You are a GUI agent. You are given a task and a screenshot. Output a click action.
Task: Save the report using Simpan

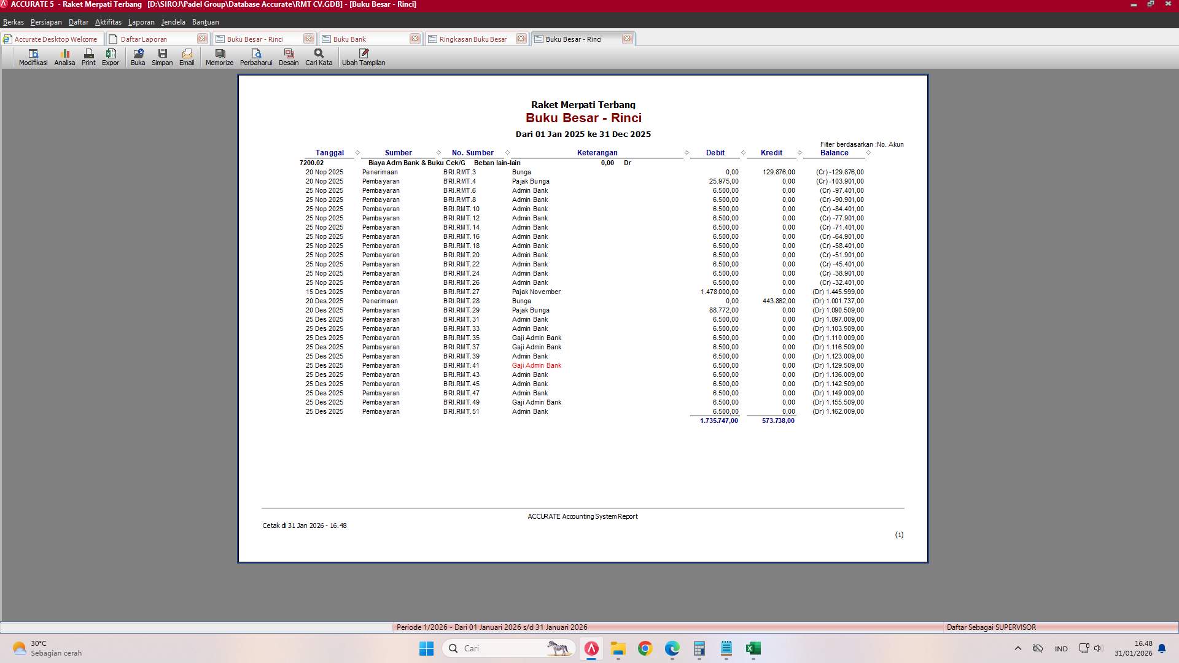[x=162, y=57]
